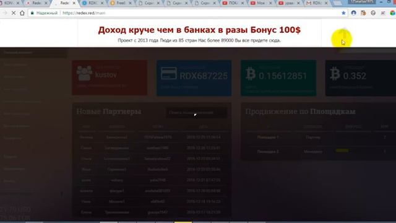This screenshot has width=396, height=223.
Task: Open a new tab with the new-tab button
Action: click(x=337, y=3)
